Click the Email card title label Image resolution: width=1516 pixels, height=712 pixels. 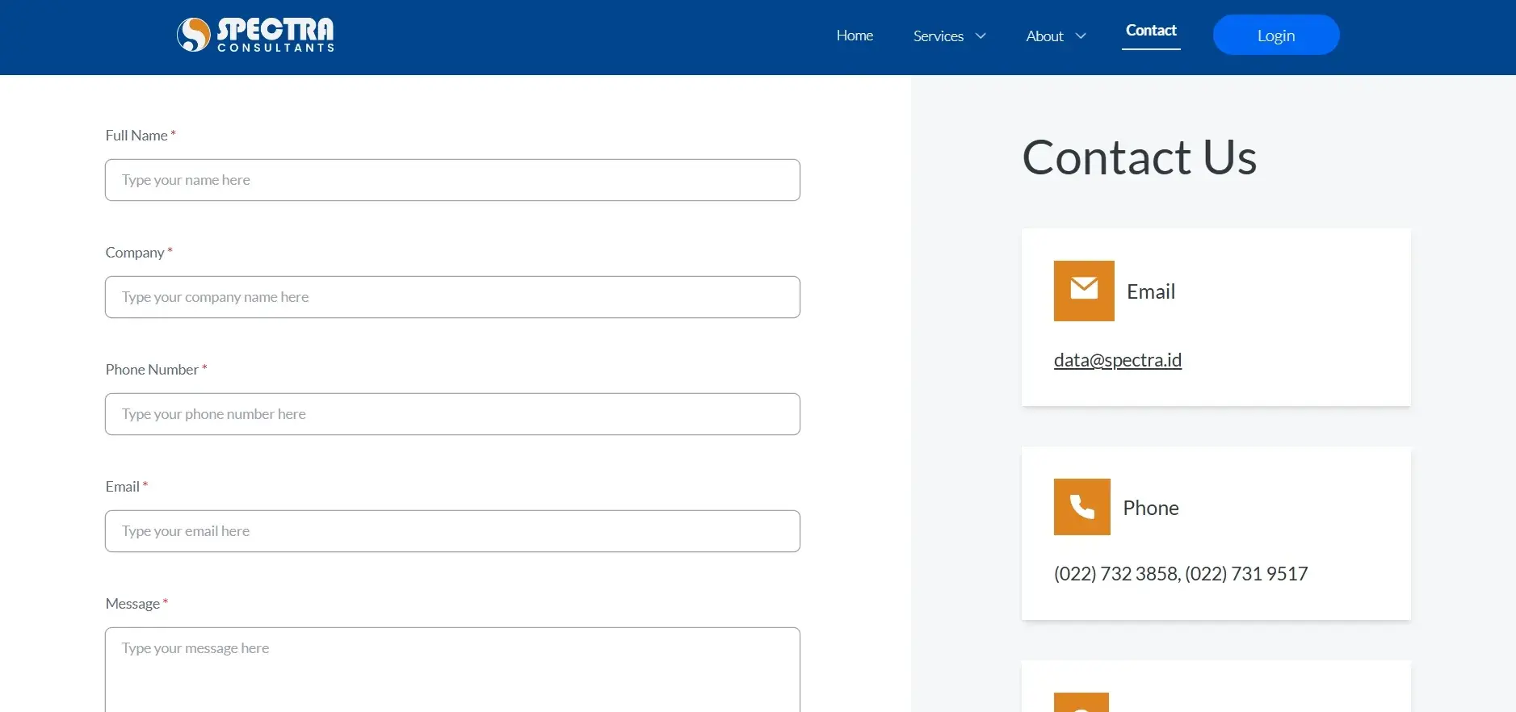tap(1151, 291)
